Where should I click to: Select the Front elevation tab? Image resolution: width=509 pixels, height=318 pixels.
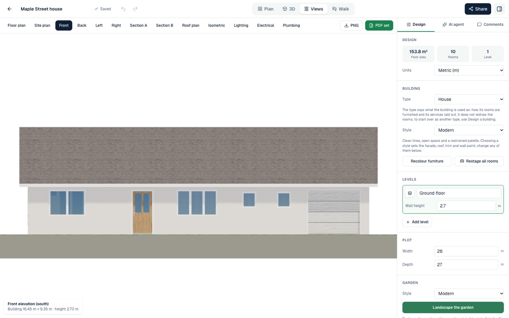[64, 25]
